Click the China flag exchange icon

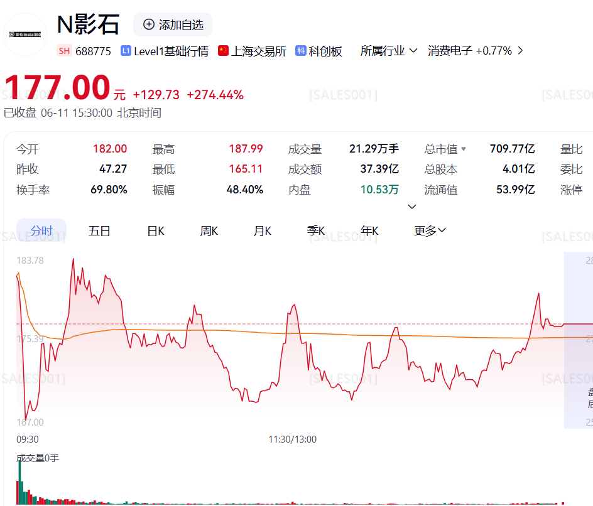tap(223, 51)
